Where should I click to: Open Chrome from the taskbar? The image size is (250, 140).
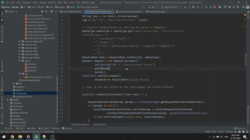tap(12, 136)
